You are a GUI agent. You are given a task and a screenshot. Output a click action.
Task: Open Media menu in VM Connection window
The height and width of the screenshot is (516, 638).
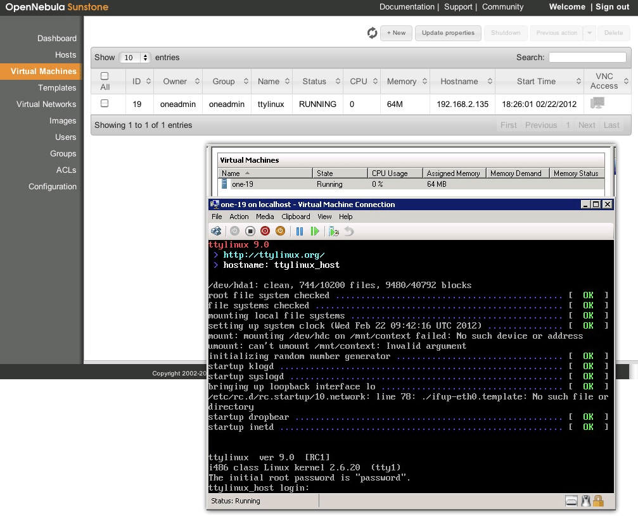pos(265,217)
